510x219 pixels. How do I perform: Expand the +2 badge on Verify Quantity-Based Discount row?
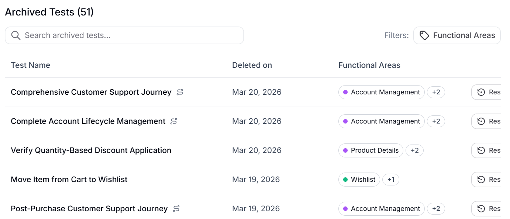tap(414, 150)
